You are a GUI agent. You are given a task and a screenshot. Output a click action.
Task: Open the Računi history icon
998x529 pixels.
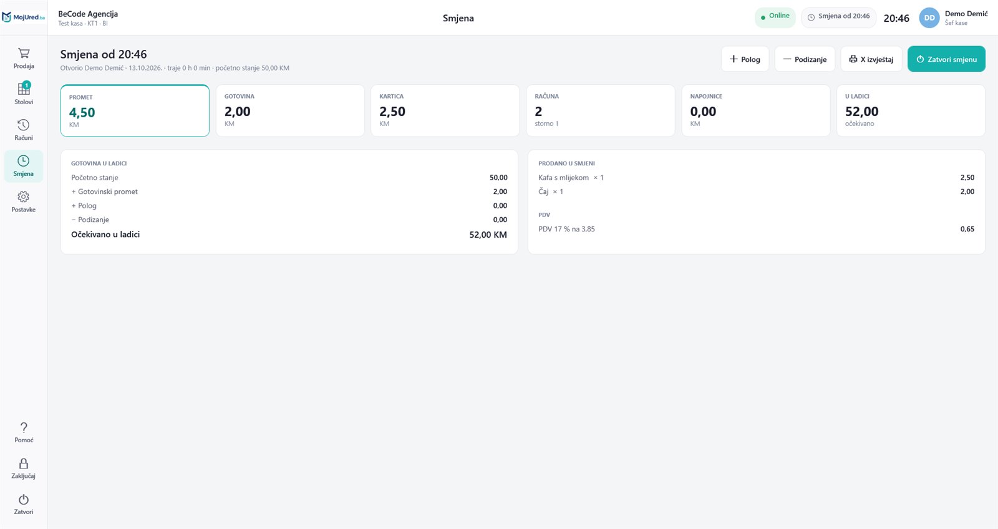coord(24,125)
